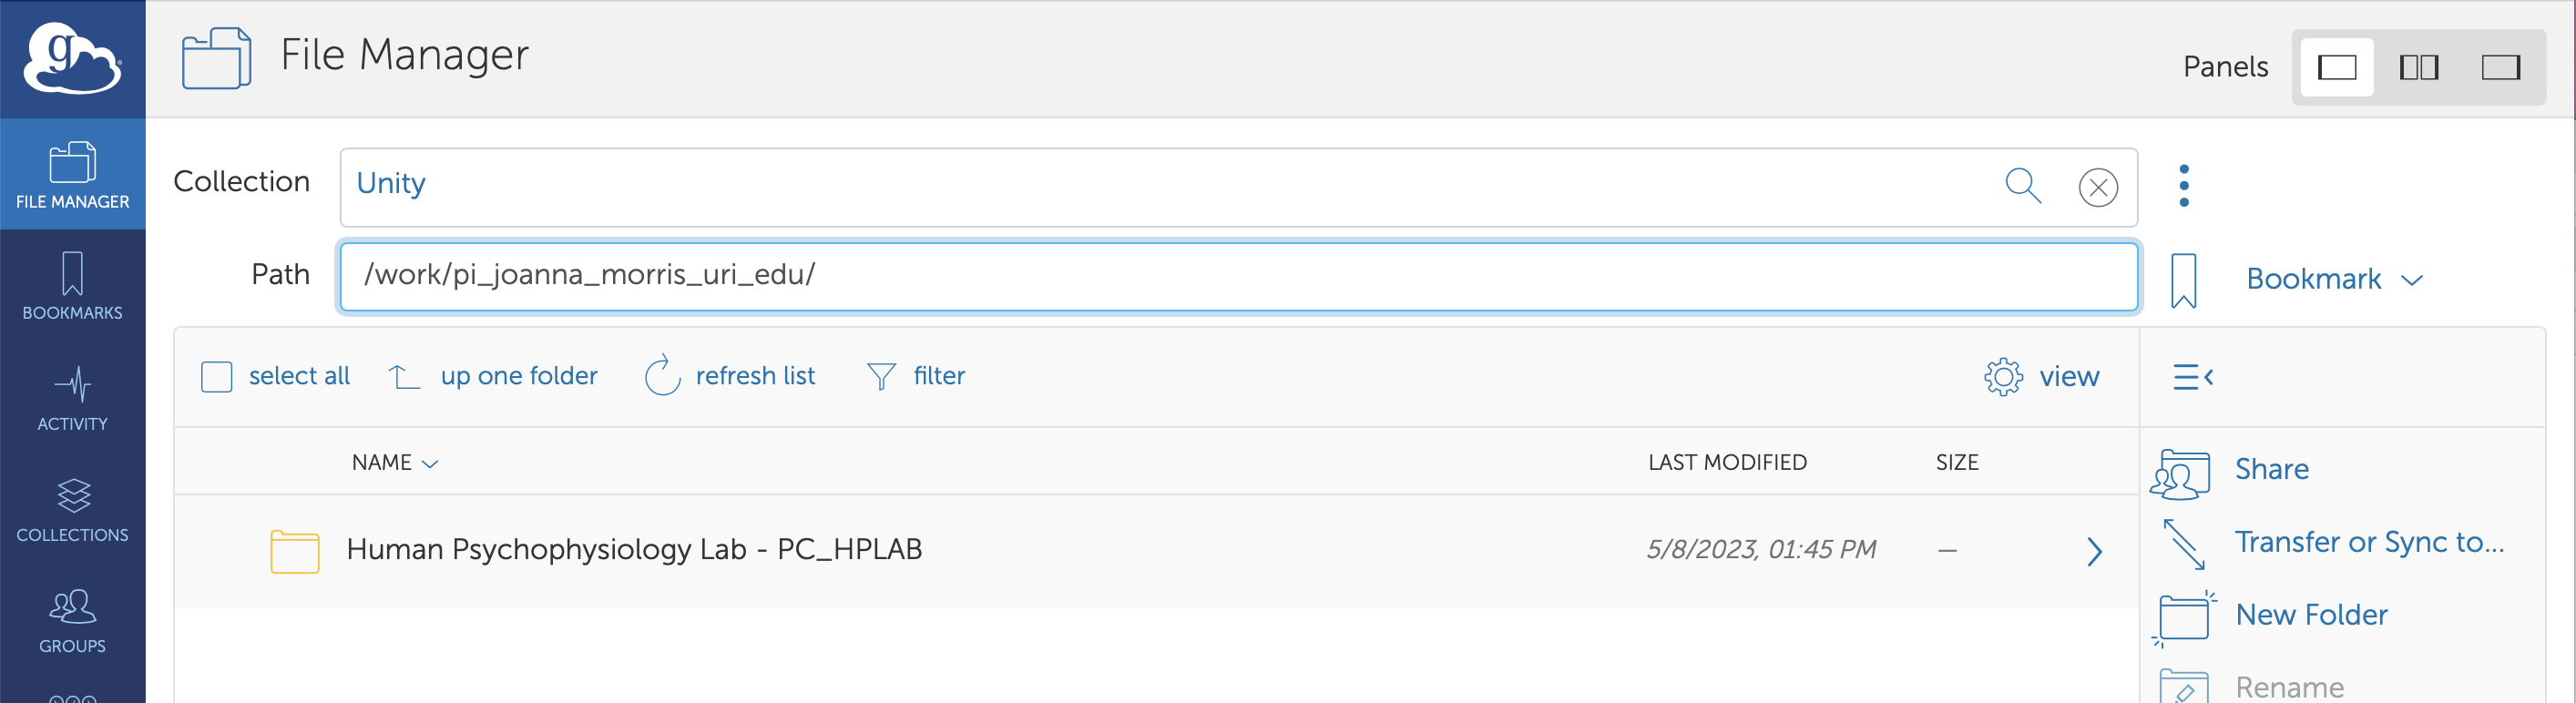The width and height of the screenshot is (2576, 703).
Task: Bookmark the current path with the bookmark icon
Action: click(2184, 280)
